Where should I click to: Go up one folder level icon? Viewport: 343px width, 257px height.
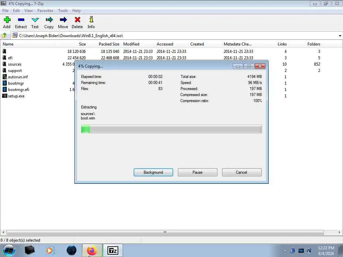[4, 35]
